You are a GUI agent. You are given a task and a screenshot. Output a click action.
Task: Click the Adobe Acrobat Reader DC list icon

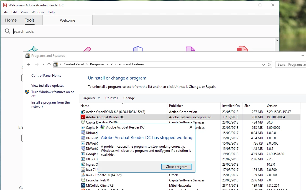pos(83,117)
